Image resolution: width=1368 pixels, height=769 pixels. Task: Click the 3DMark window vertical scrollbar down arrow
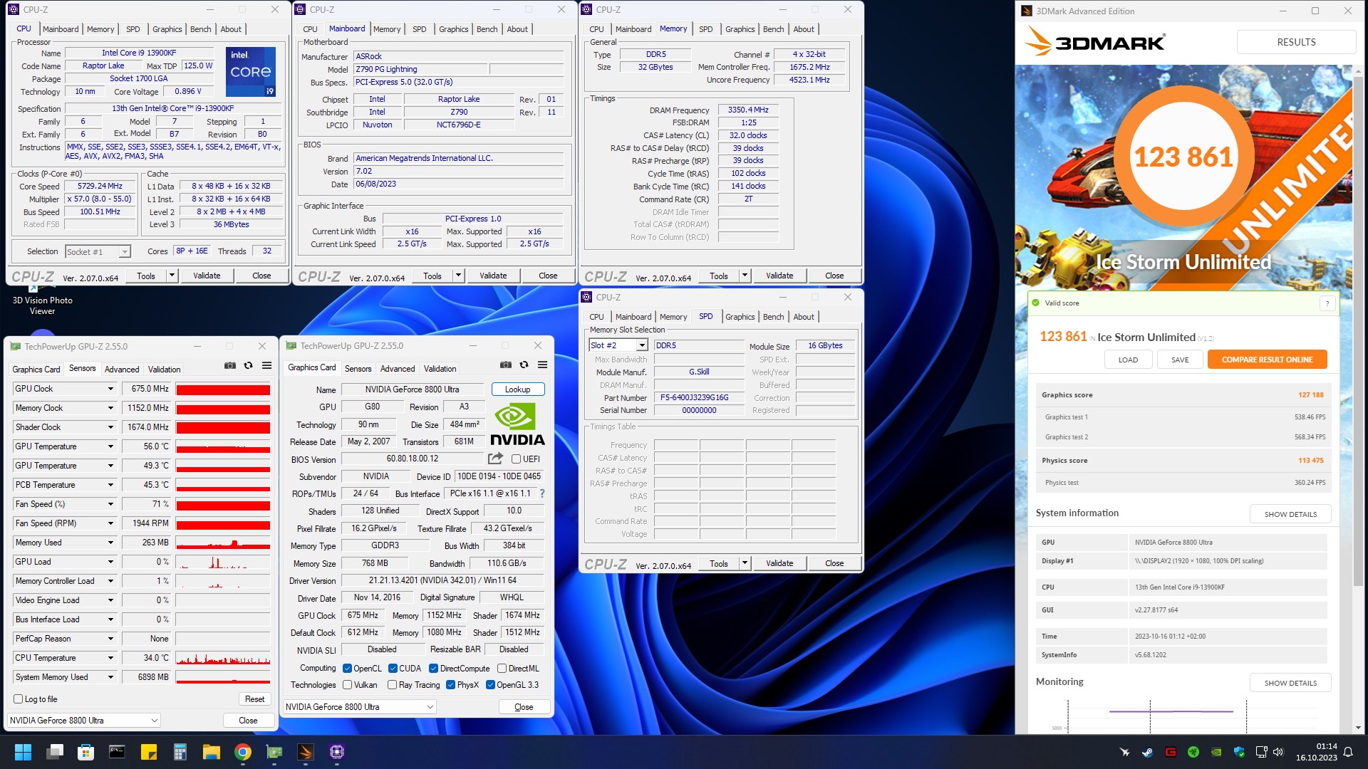click(1358, 728)
